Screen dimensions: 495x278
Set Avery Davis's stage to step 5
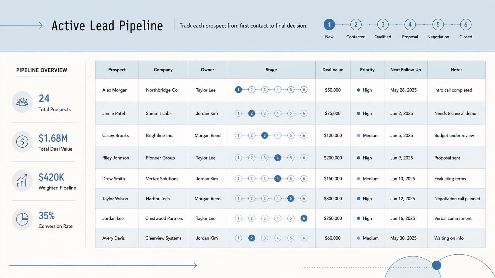(x=291, y=238)
